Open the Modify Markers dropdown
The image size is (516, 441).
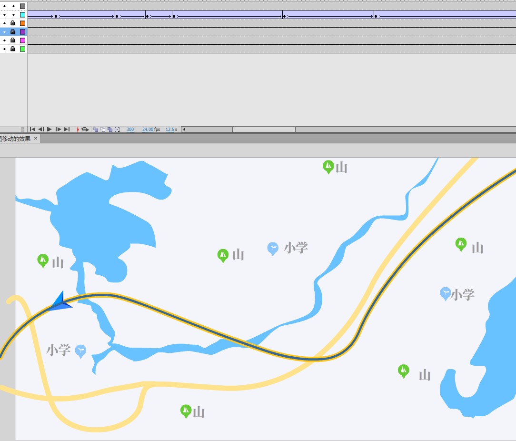pos(117,130)
